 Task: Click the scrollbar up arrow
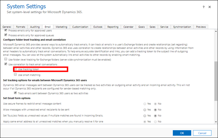(216, 31)
